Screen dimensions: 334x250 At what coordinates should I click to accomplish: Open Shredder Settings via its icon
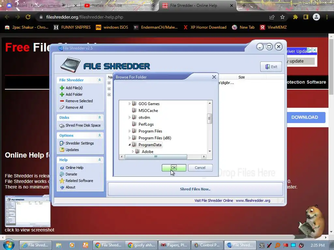(62, 143)
